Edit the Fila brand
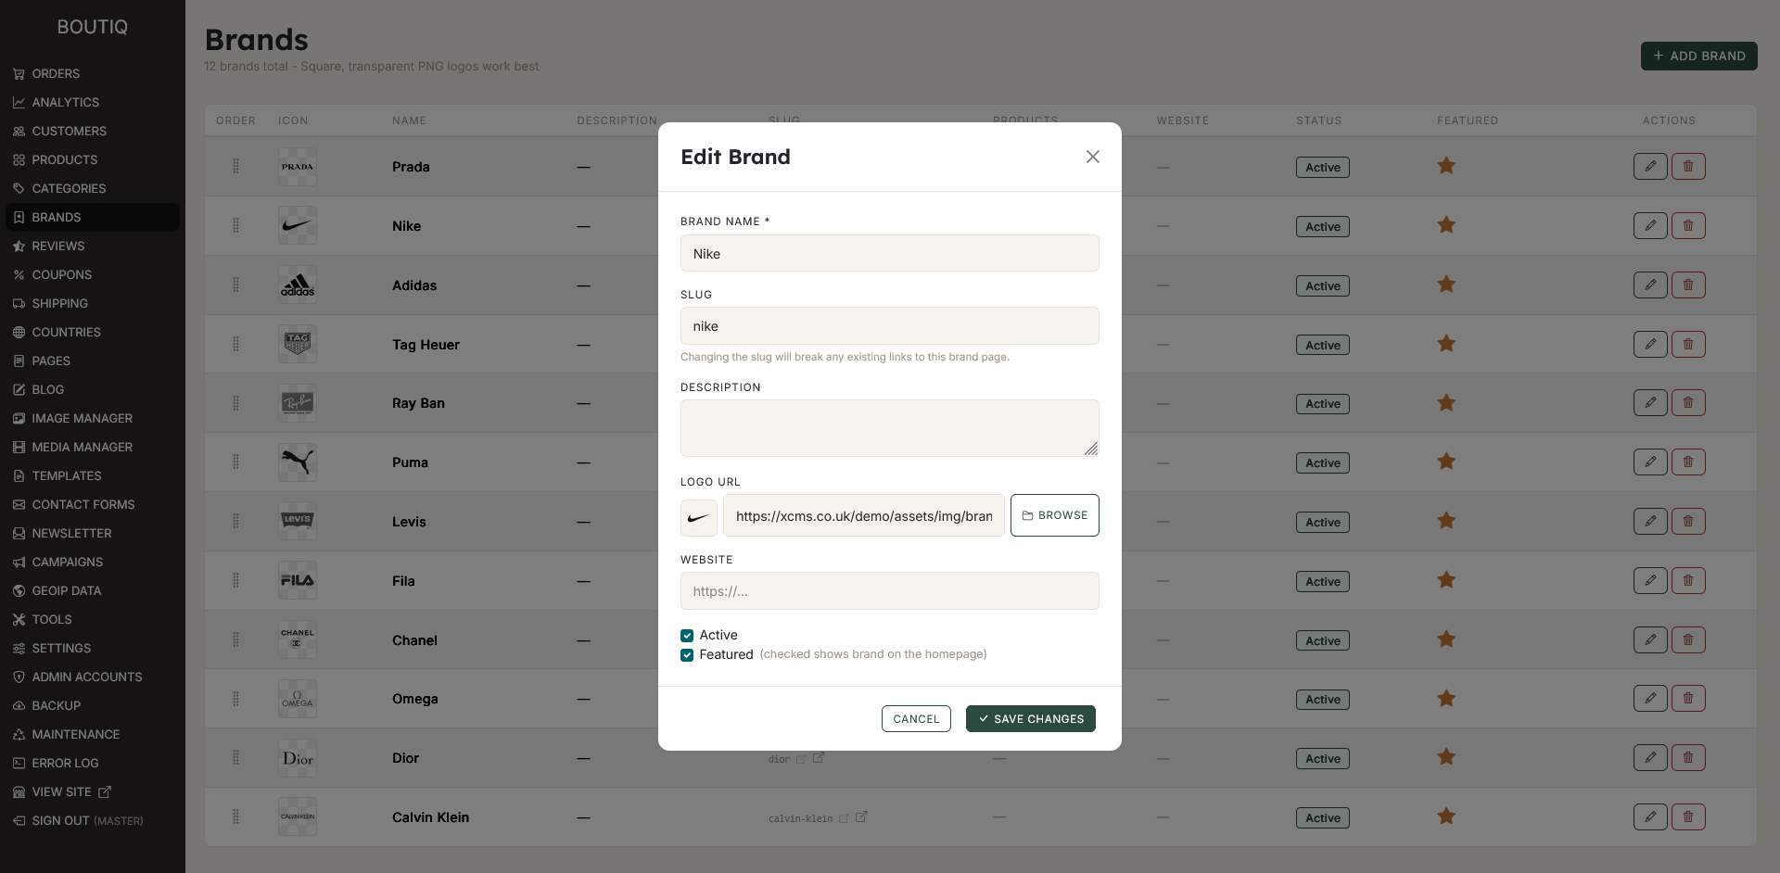Viewport: 1780px width, 873px height. (x=1650, y=581)
